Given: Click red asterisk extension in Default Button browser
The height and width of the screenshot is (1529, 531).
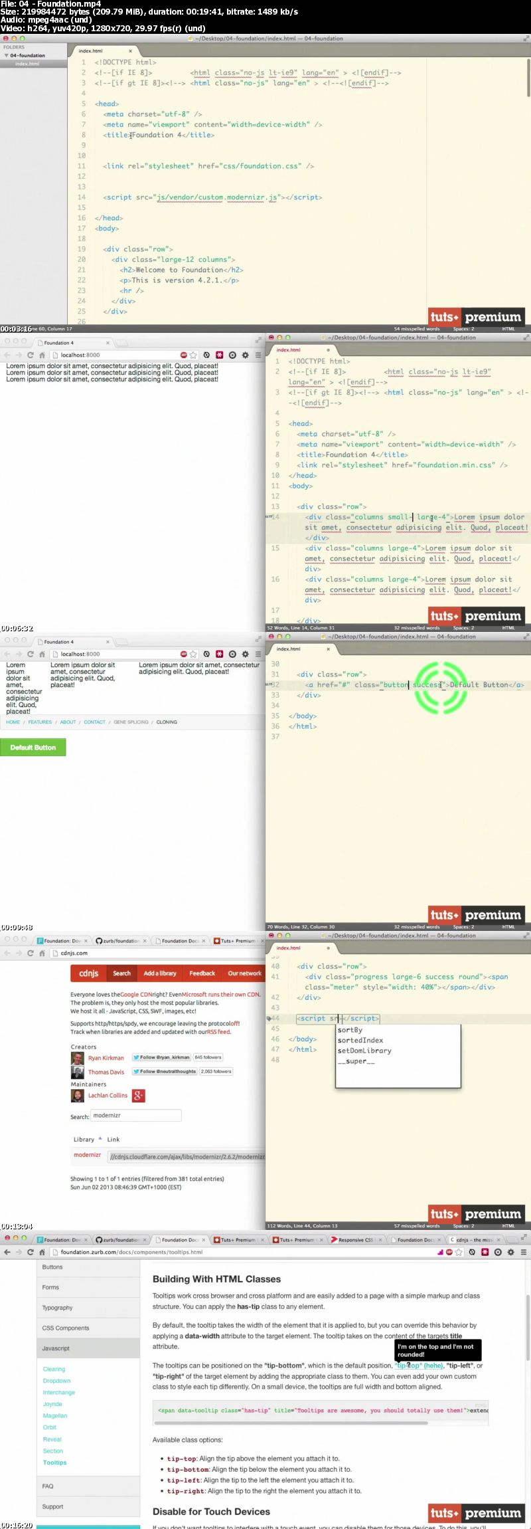Looking at the screenshot, I should tap(219, 655).
